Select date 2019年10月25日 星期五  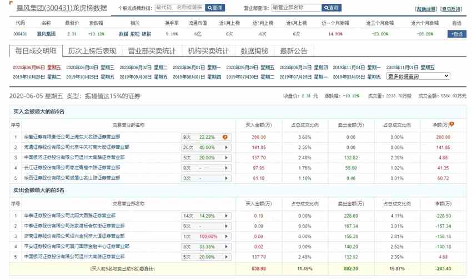pos(91,77)
